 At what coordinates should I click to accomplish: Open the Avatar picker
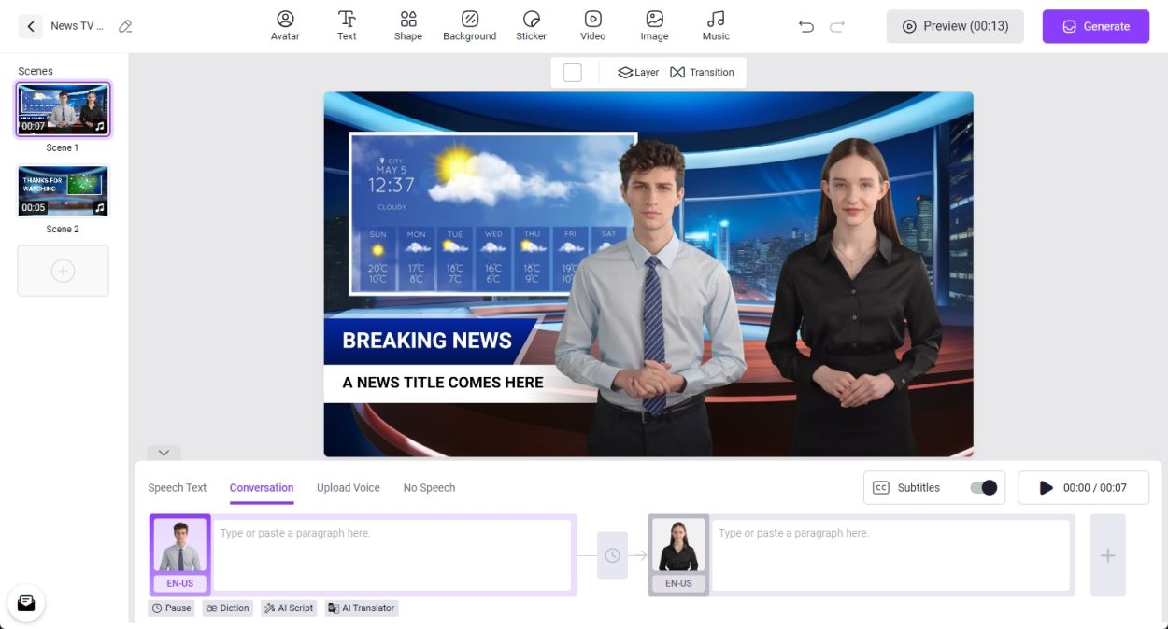click(x=285, y=25)
